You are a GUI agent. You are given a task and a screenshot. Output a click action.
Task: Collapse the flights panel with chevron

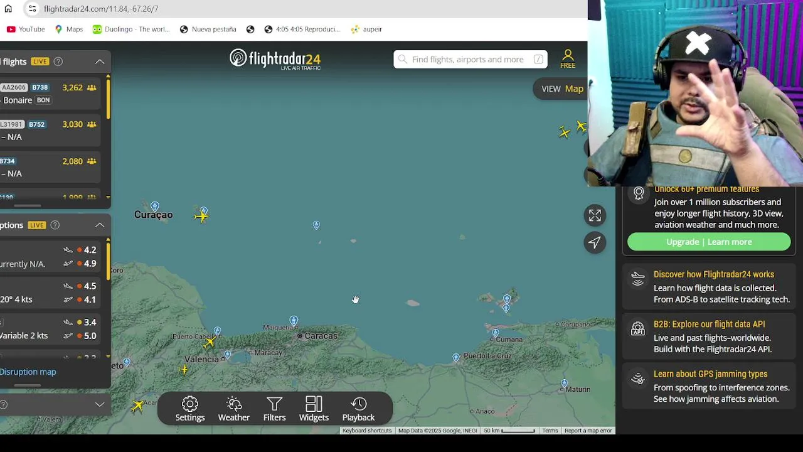click(100, 62)
